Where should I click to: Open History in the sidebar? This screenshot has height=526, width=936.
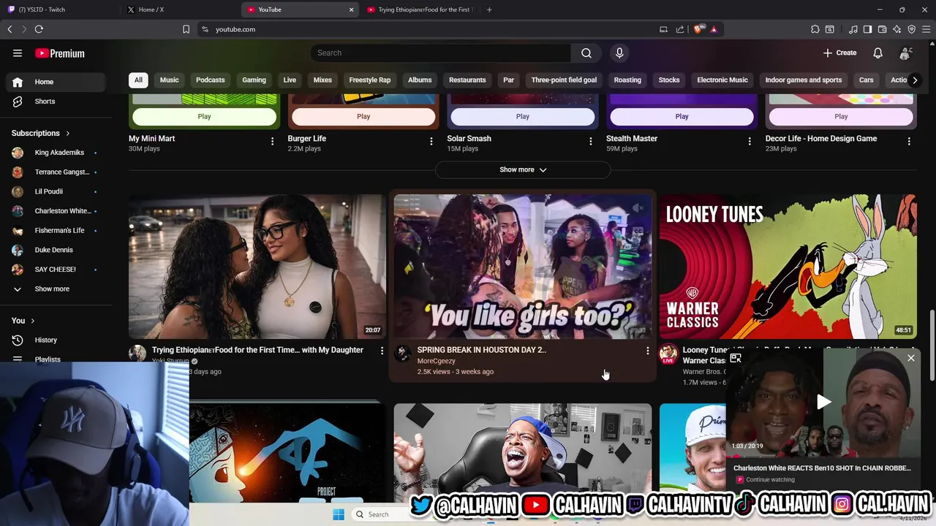(56, 340)
